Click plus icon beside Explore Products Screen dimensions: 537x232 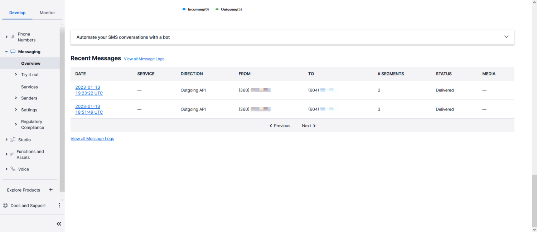click(51, 190)
